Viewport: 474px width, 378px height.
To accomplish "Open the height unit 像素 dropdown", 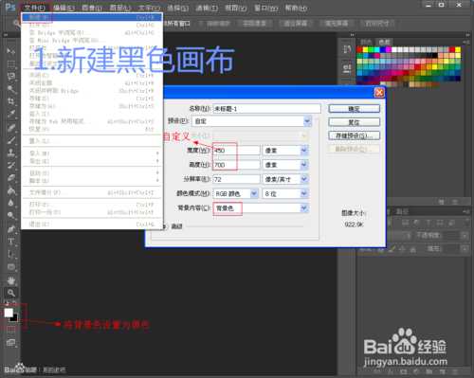I will pyautogui.click(x=304, y=165).
